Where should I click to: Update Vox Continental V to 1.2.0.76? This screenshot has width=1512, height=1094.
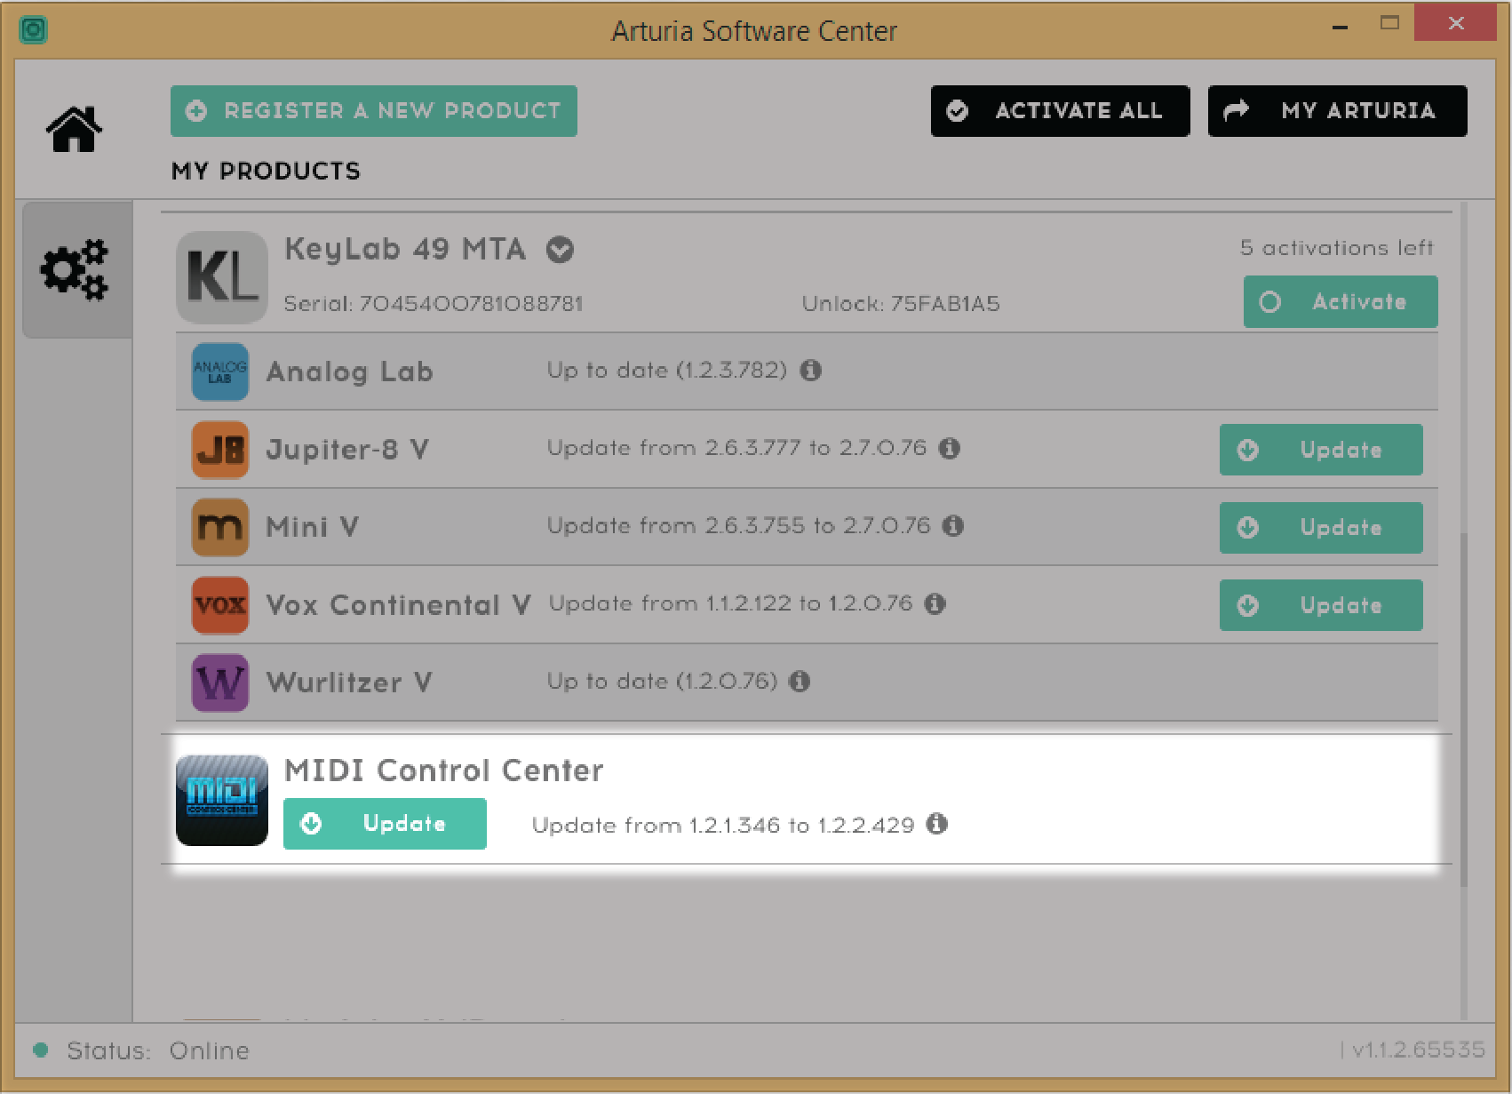click(x=1321, y=605)
